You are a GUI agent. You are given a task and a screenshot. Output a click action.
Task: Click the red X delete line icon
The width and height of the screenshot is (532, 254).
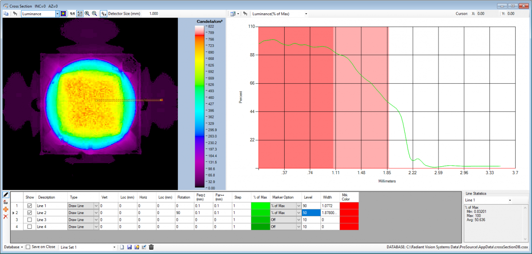pyautogui.click(x=6, y=216)
